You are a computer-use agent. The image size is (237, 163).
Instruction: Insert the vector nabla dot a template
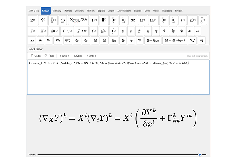[x=68, y=40]
